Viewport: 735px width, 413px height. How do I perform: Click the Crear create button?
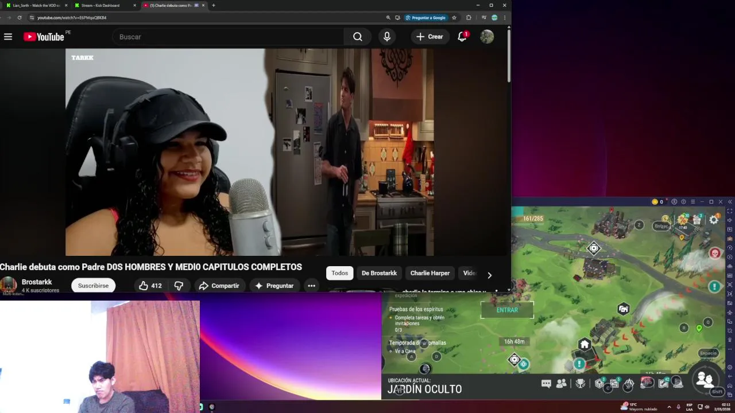430,37
